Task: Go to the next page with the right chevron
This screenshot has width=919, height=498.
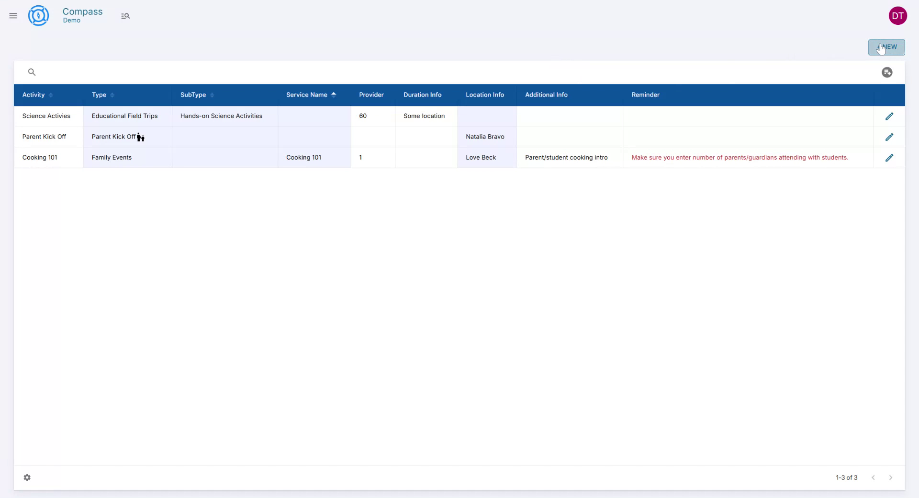Action: point(890,477)
